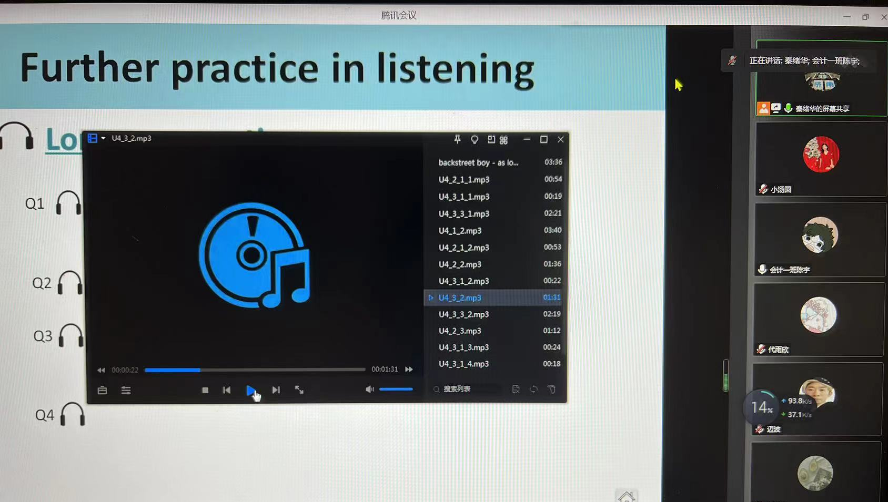Click the lightbulb icon in player title bar
This screenshot has width=888, height=502.
pos(475,139)
